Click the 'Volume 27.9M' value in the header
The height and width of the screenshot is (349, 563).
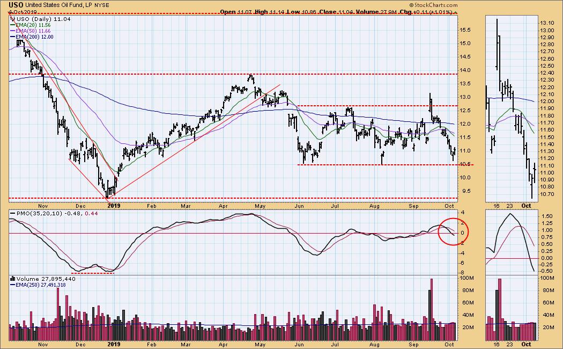pyautogui.click(x=376, y=12)
